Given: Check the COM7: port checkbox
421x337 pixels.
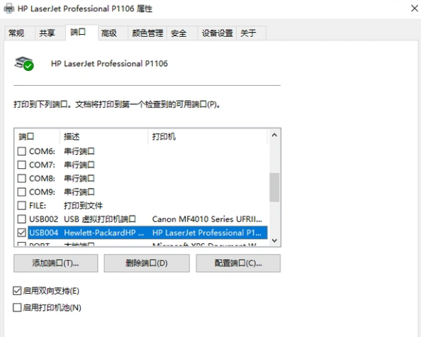Looking at the screenshot, I should tap(21, 165).
